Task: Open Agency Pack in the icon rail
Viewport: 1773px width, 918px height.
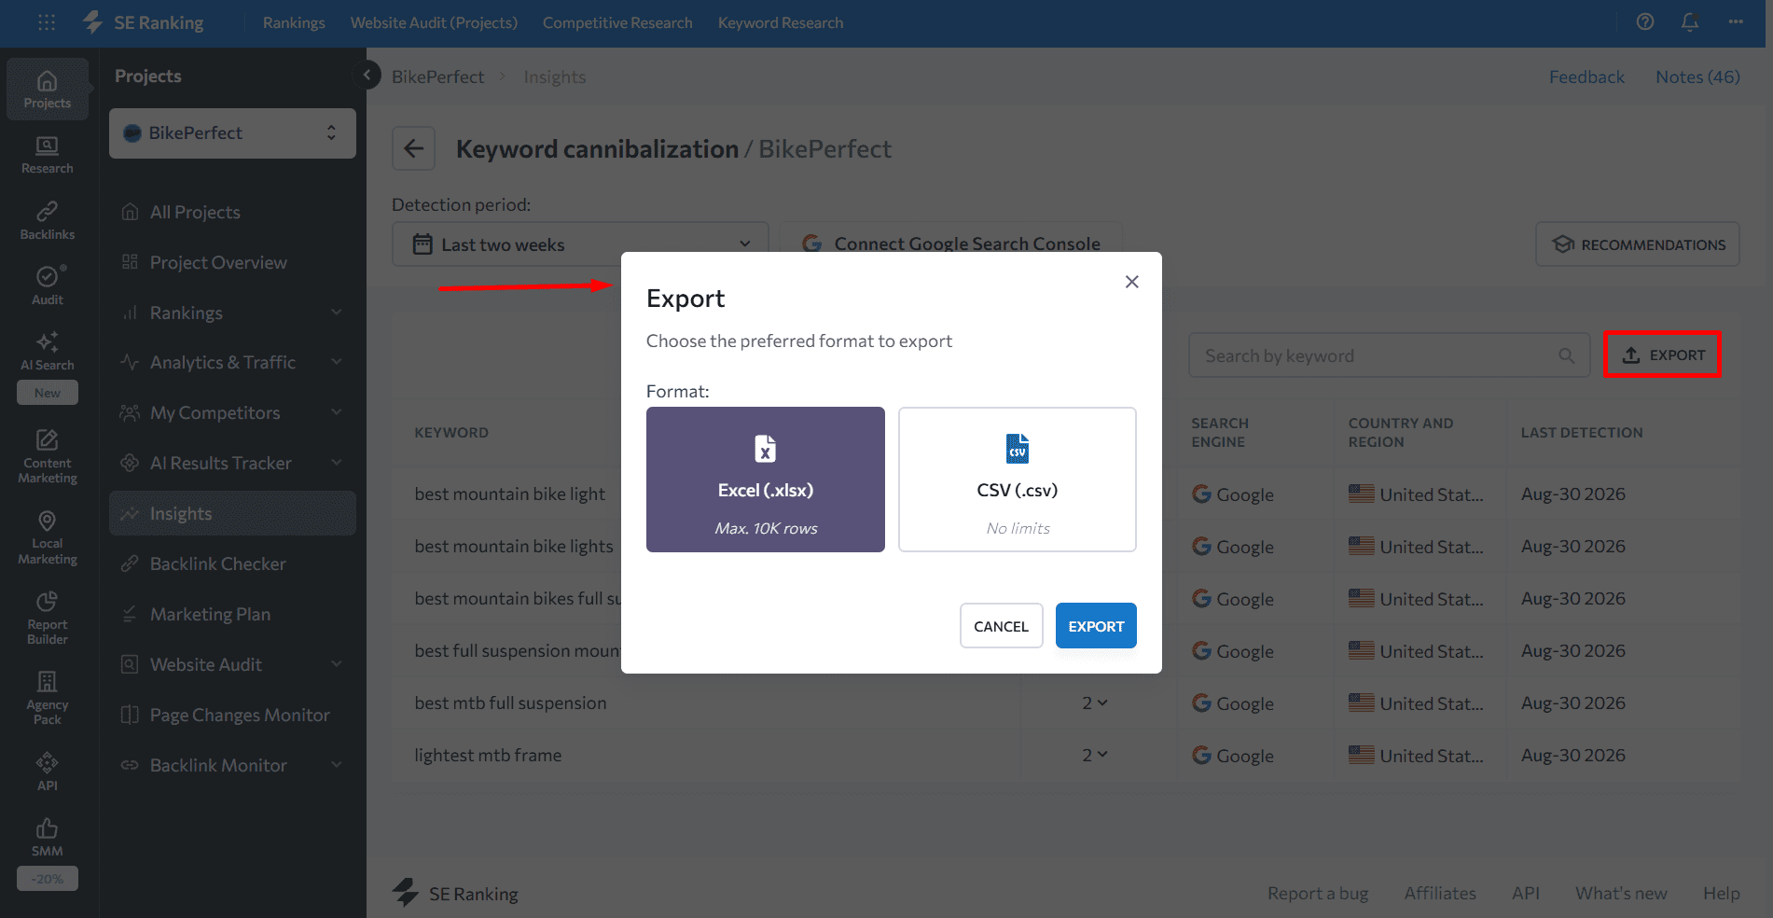Action: tap(48, 698)
